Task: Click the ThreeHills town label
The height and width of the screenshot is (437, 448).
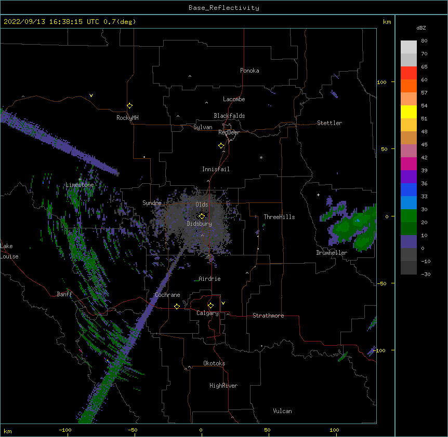Action: coord(279,217)
